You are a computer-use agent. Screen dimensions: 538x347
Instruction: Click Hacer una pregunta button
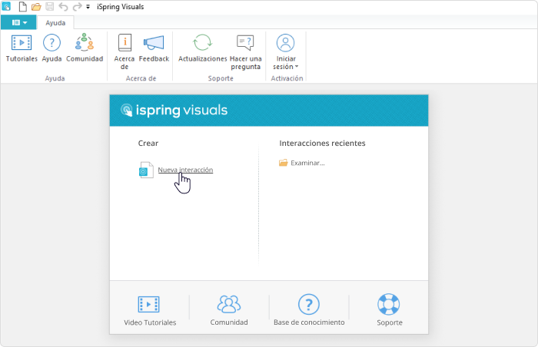coord(246,51)
